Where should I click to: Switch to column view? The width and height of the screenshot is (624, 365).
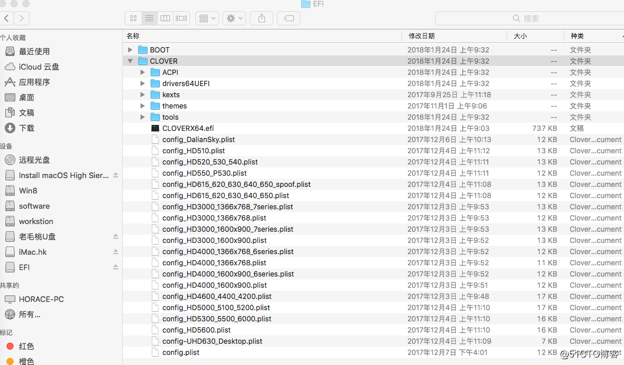[x=165, y=18]
